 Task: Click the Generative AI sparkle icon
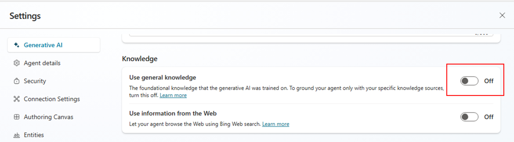[17, 45]
